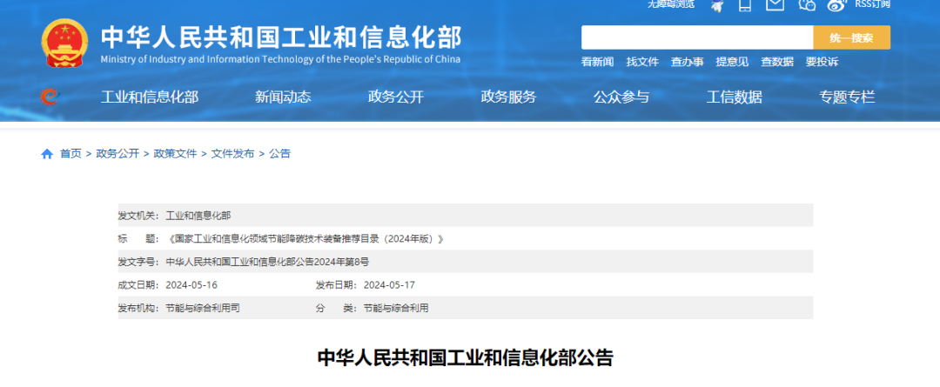The height and width of the screenshot is (387, 940).
Task: Open the Weibo icon
Action: 836,5
